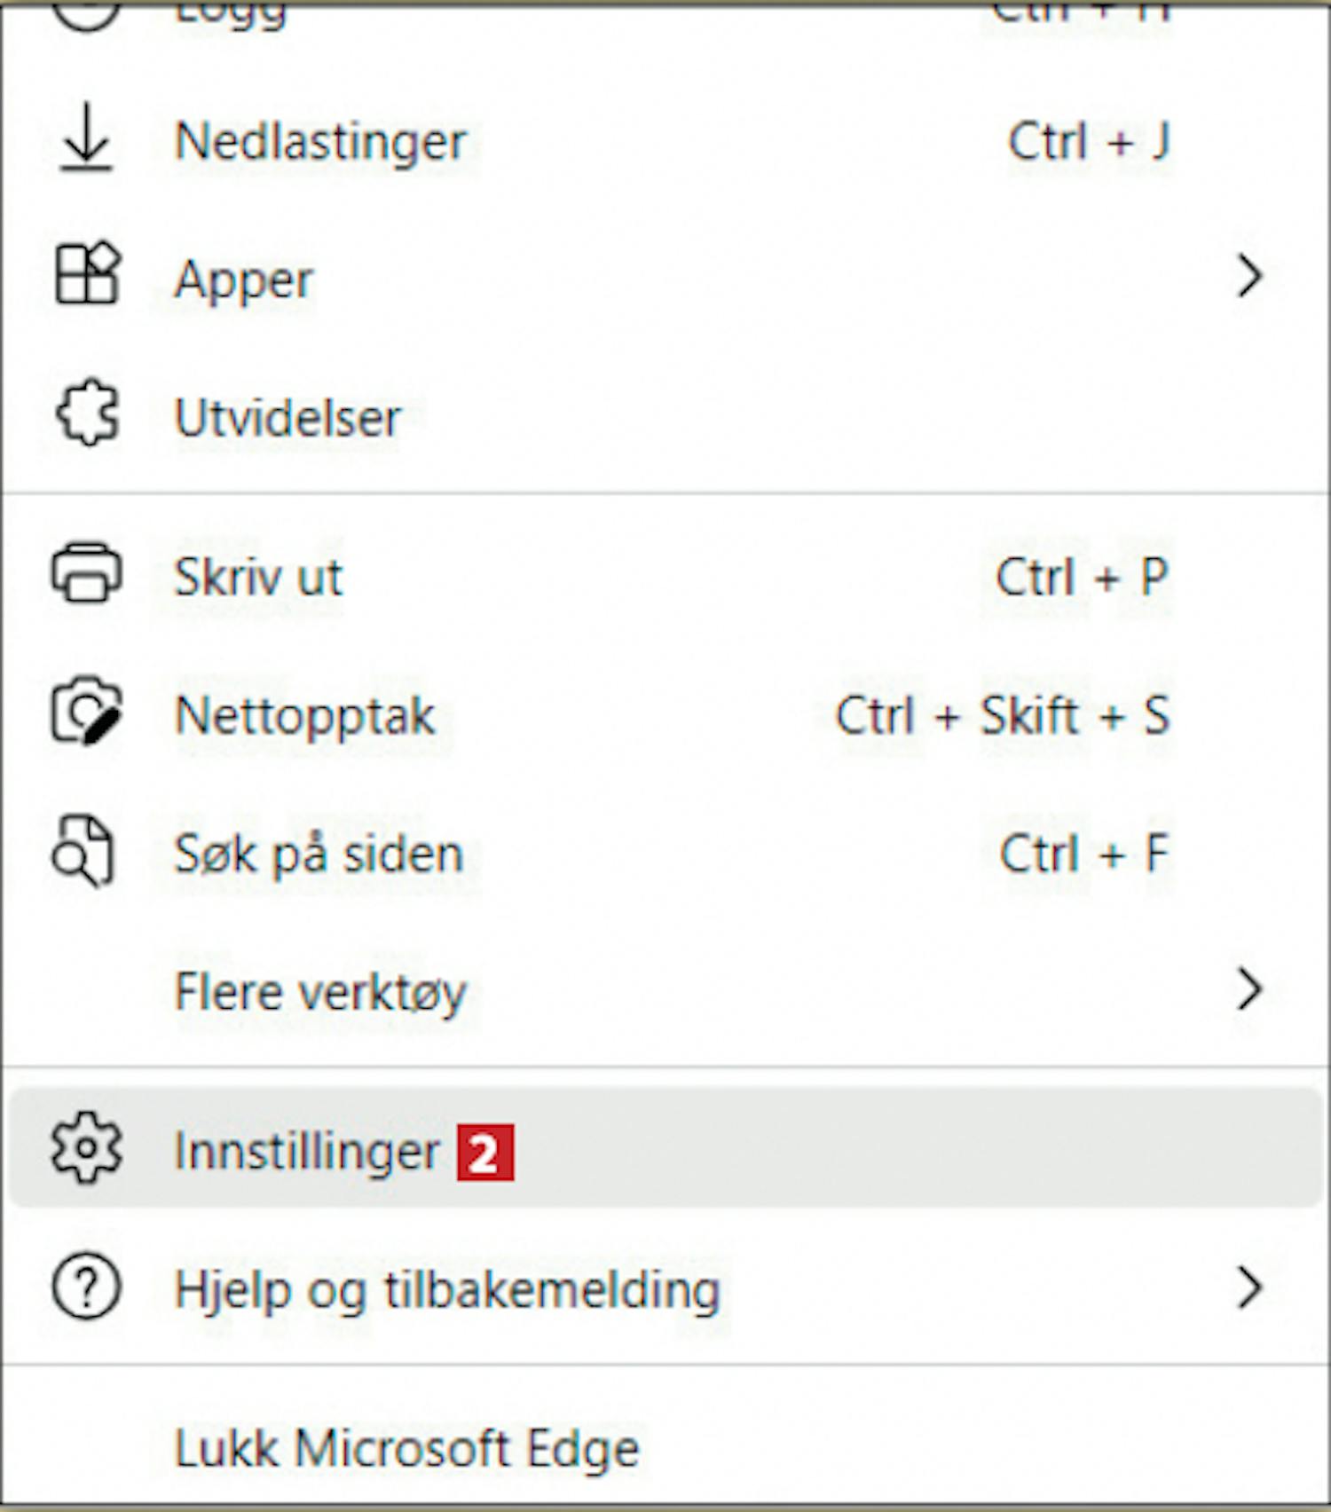Screen dimensions: 1331x1512
Task: Click the question mark help icon
Action: (x=86, y=1287)
